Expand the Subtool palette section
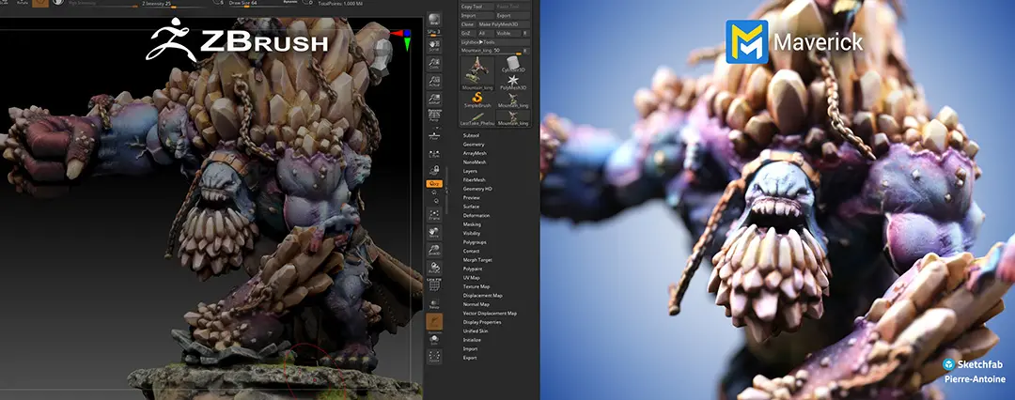 [x=472, y=135]
